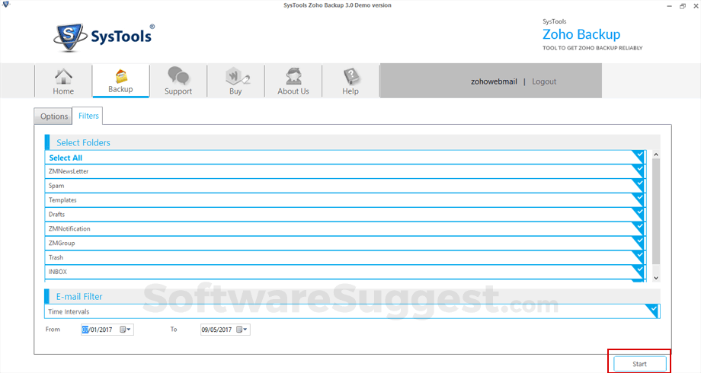The image size is (701, 373).
Task: Open Support chat bubbles icon
Action: coord(178,76)
